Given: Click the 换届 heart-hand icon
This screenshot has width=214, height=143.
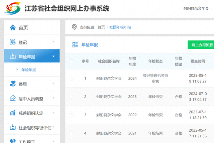Looking at the screenshot, I should [x=13, y=84].
